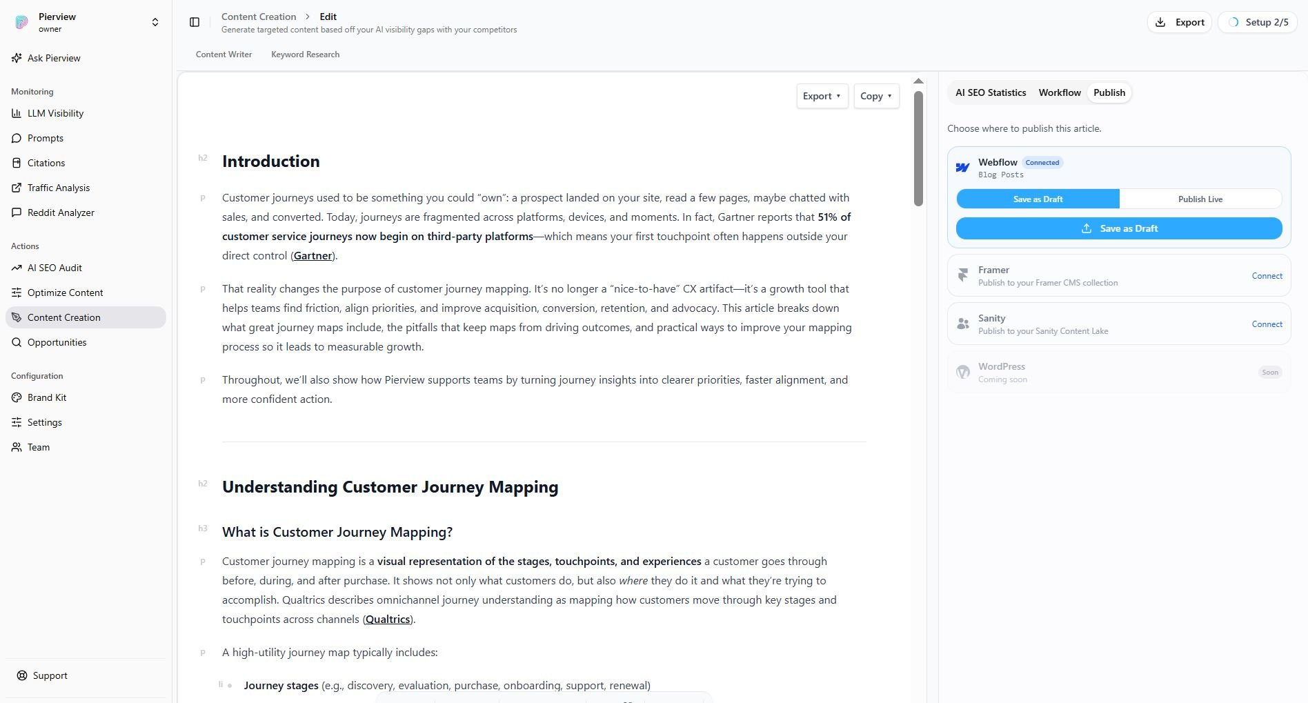The image size is (1308, 703).
Task: Expand the Pierview workspace switcher chevron
Action: [x=155, y=22]
